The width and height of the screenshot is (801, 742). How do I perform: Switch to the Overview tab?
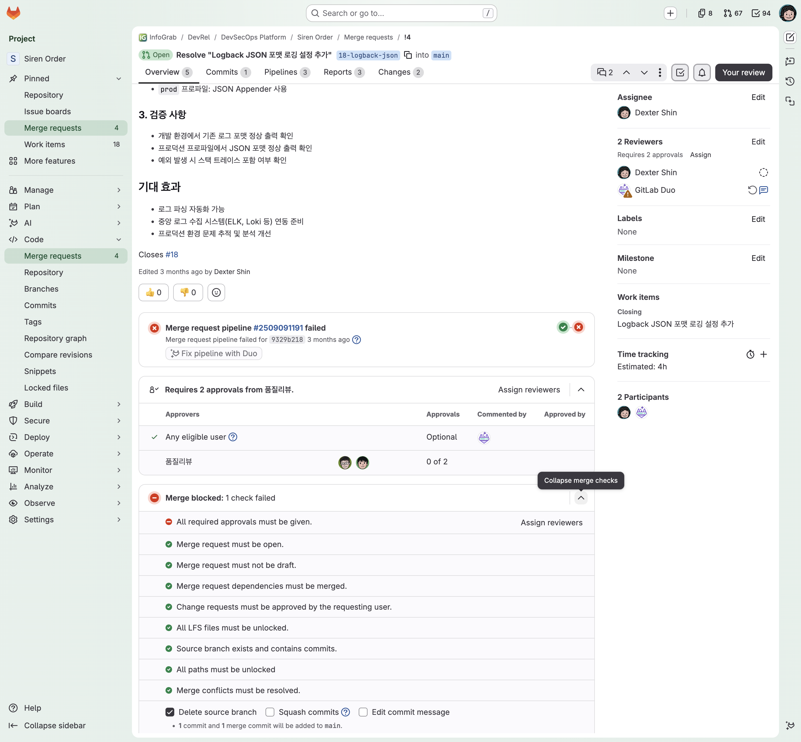[169, 72]
